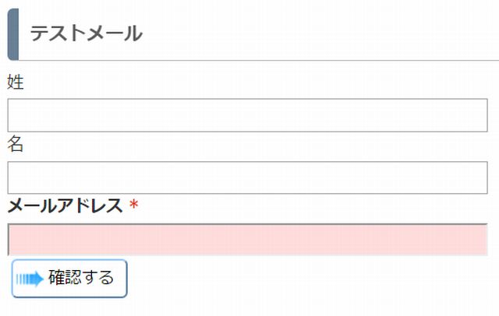Click the テストメール section title
499x316 pixels.
(86, 33)
